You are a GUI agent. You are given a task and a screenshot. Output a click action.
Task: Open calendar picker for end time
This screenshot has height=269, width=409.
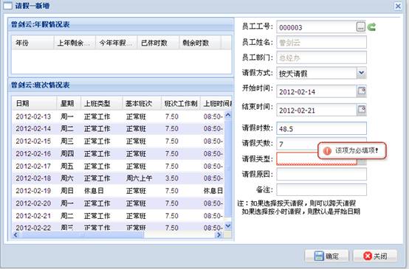362,110
